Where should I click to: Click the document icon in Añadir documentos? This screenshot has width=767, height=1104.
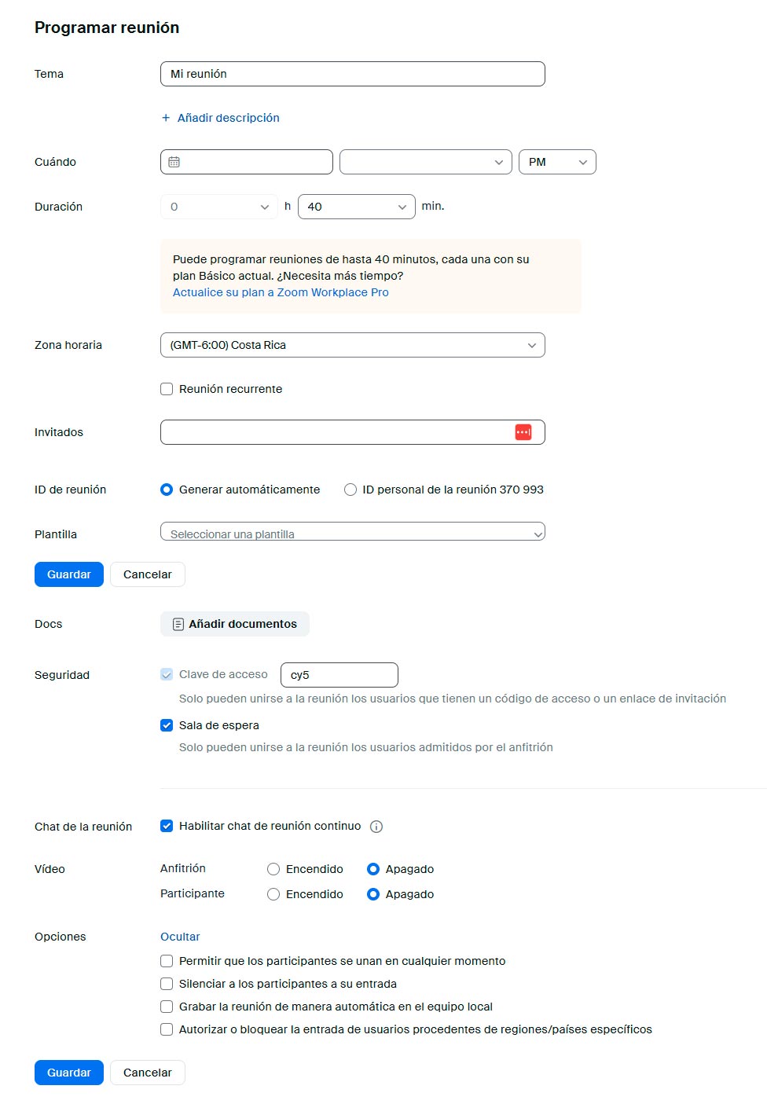pos(178,624)
